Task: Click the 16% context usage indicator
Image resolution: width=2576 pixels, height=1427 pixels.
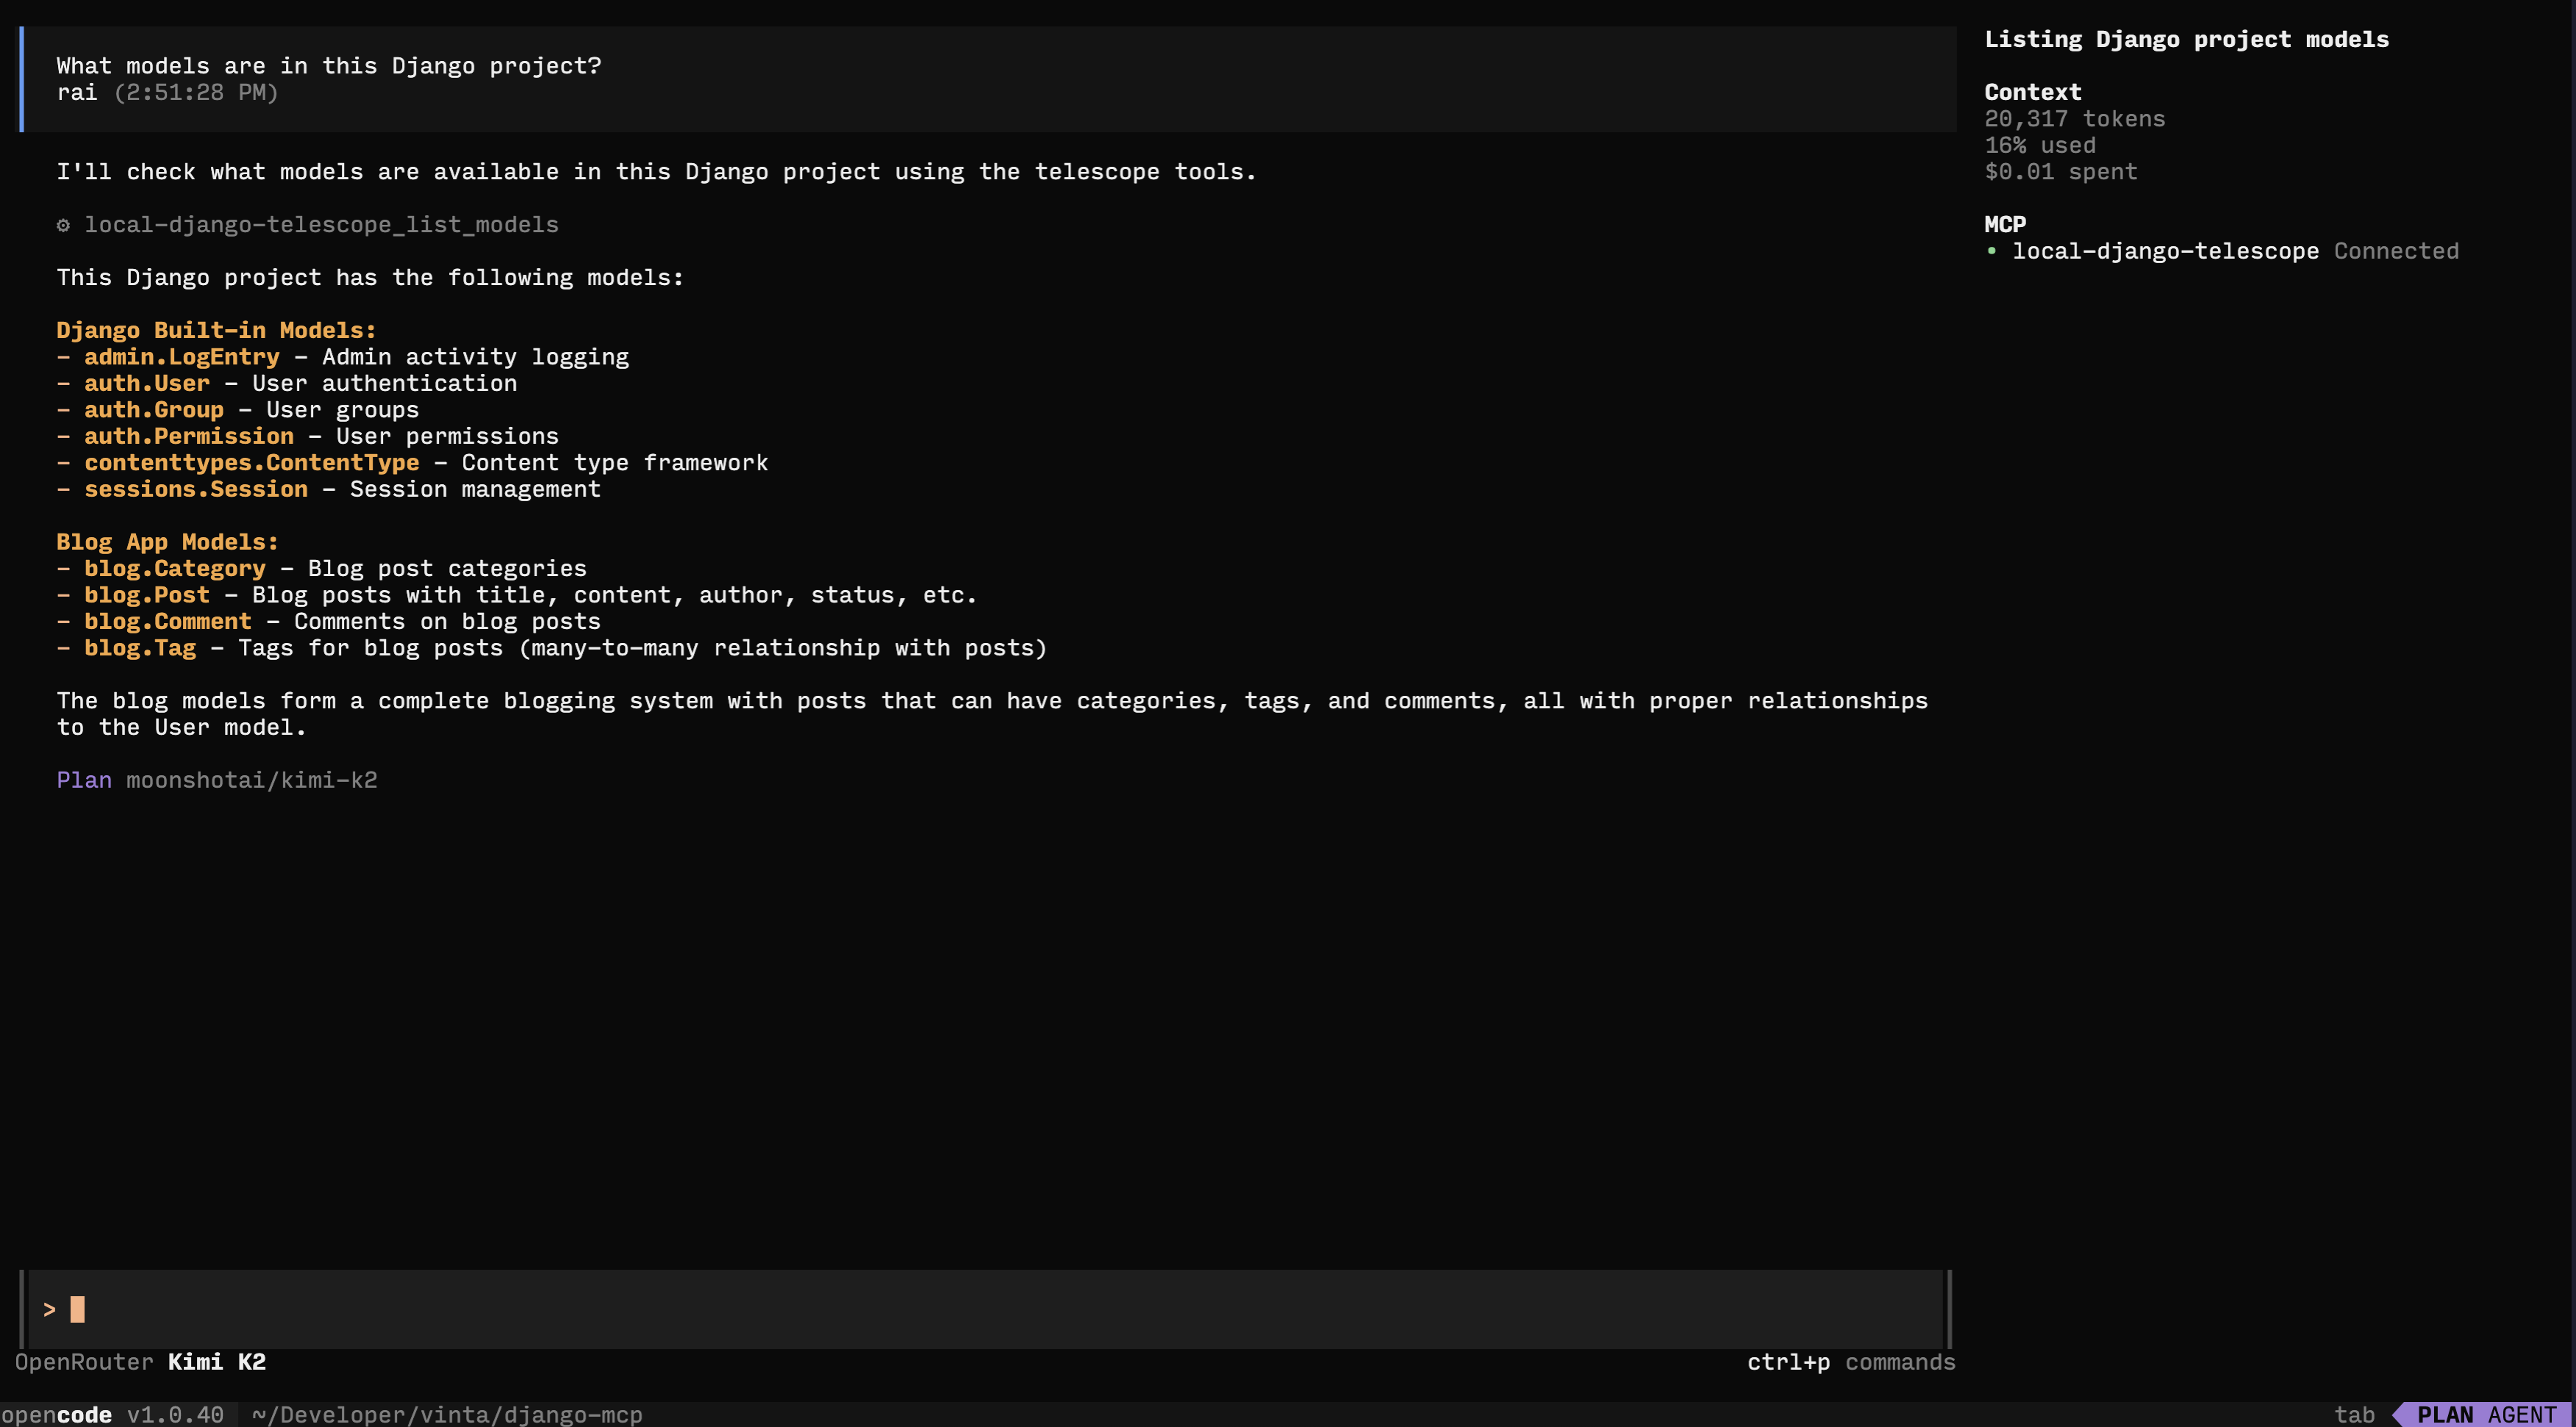Action: 2040,145
